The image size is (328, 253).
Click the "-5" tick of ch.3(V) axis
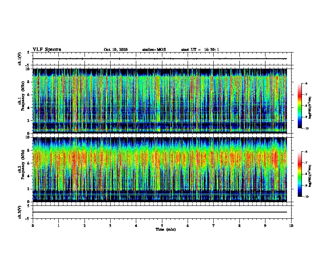28,219
